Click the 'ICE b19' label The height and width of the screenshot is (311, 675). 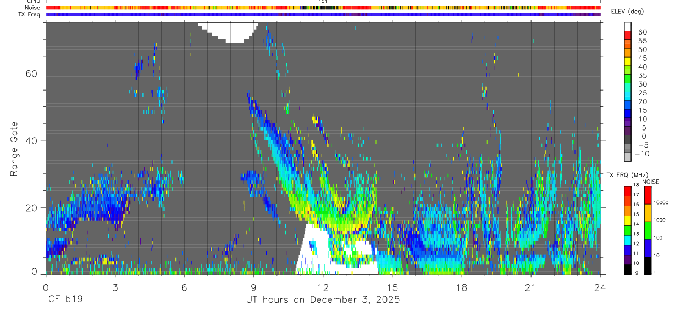click(64, 300)
